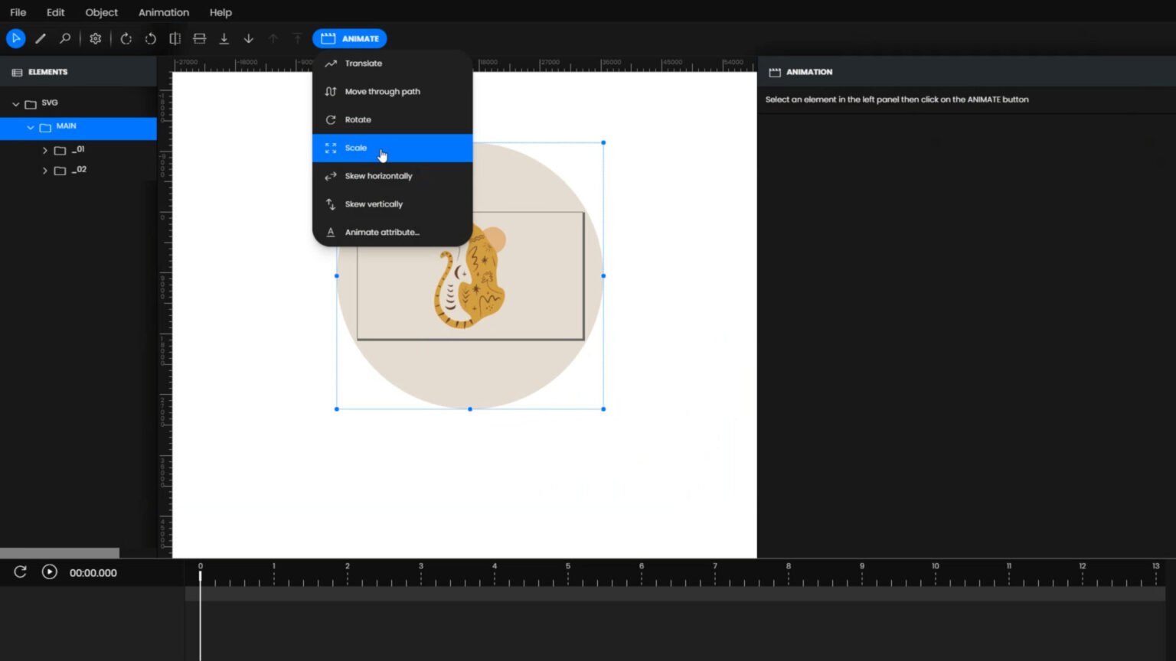Image resolution: width=1176 pixels, height=661 pixels.
Task: Expand the _02 group in the tree
Action: pos(44,170)
